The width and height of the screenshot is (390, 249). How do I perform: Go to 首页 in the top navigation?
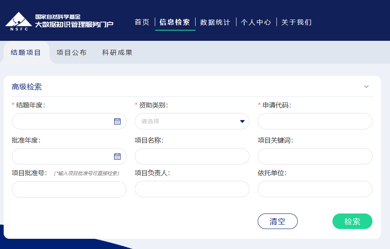point(142,22)
